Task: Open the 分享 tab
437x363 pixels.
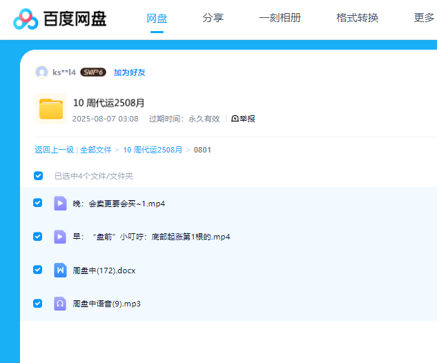Action: pos(213,18)
